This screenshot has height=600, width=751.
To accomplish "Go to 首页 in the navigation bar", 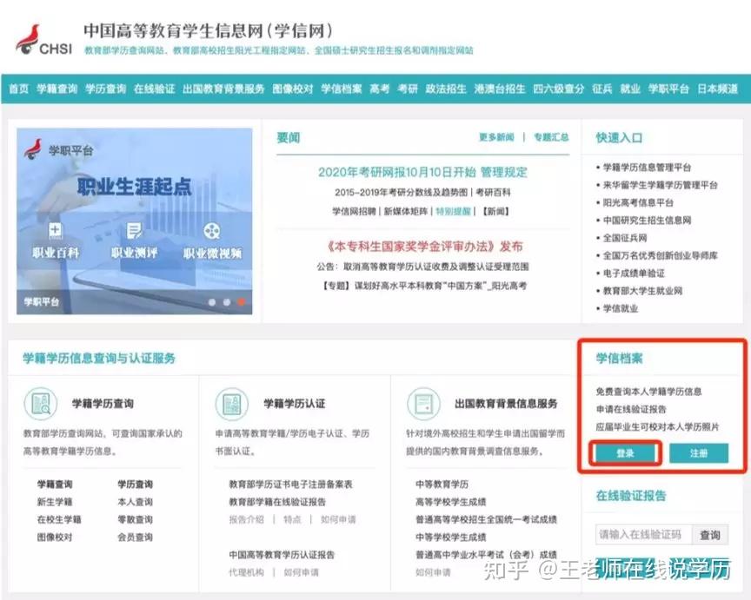I will 18,89.
